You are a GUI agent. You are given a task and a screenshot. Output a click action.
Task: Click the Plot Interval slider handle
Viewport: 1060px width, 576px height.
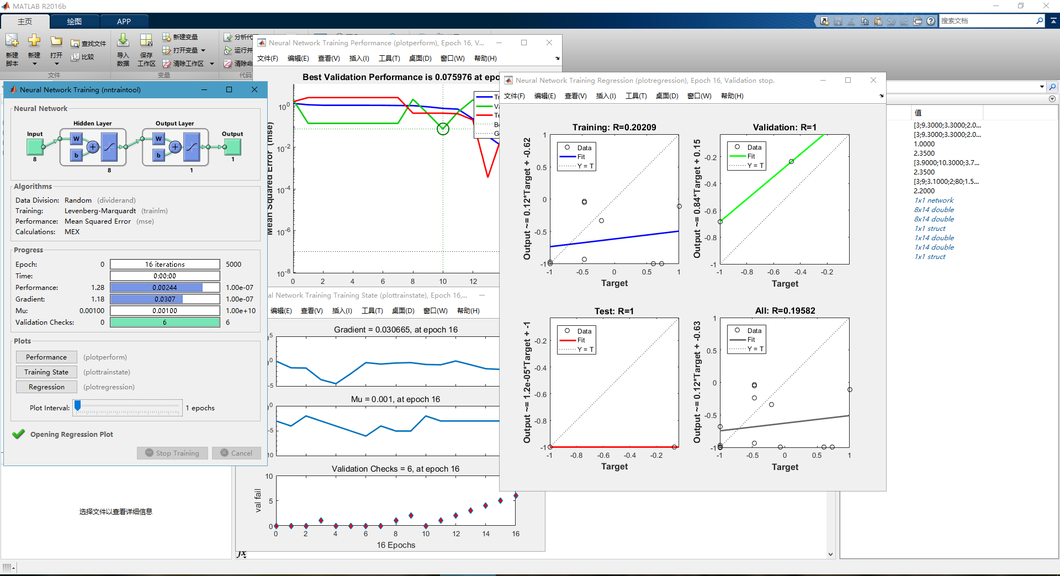pyautogui.click(x=78, y=406)
